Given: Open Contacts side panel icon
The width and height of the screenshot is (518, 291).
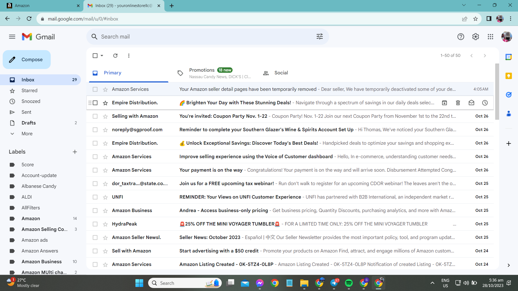Looking at the screenshot, I should tap(509, 114).
